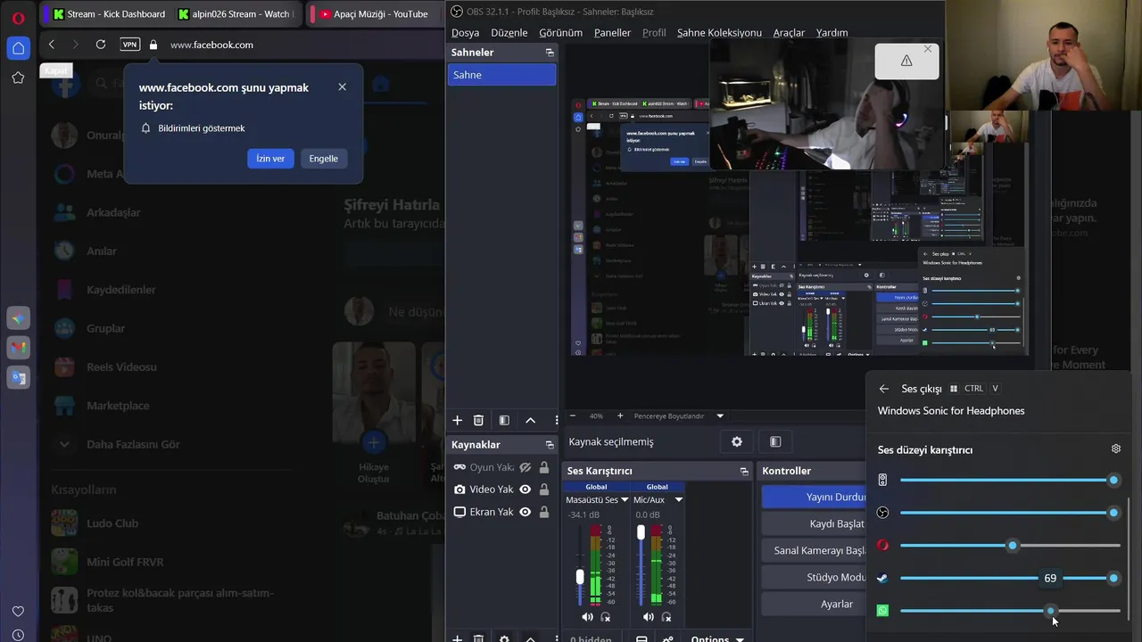
Task: Toggle lock on Video Yak source
Action: (544, 490)
